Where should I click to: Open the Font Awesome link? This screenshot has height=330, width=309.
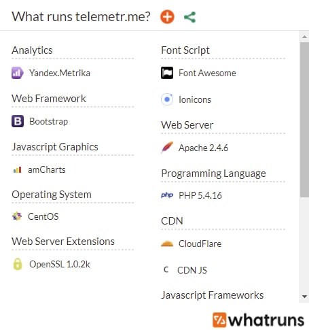[x=207, y=73]
